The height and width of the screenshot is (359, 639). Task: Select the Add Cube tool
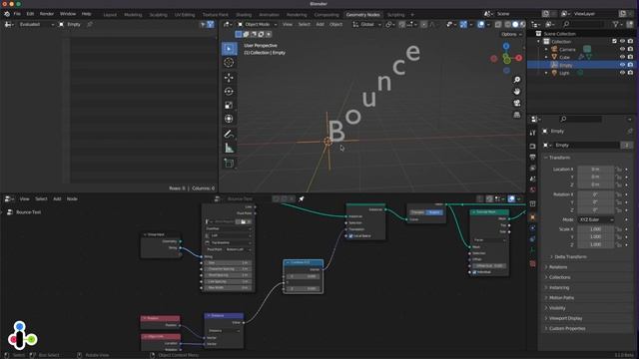(x=229, y=164)
